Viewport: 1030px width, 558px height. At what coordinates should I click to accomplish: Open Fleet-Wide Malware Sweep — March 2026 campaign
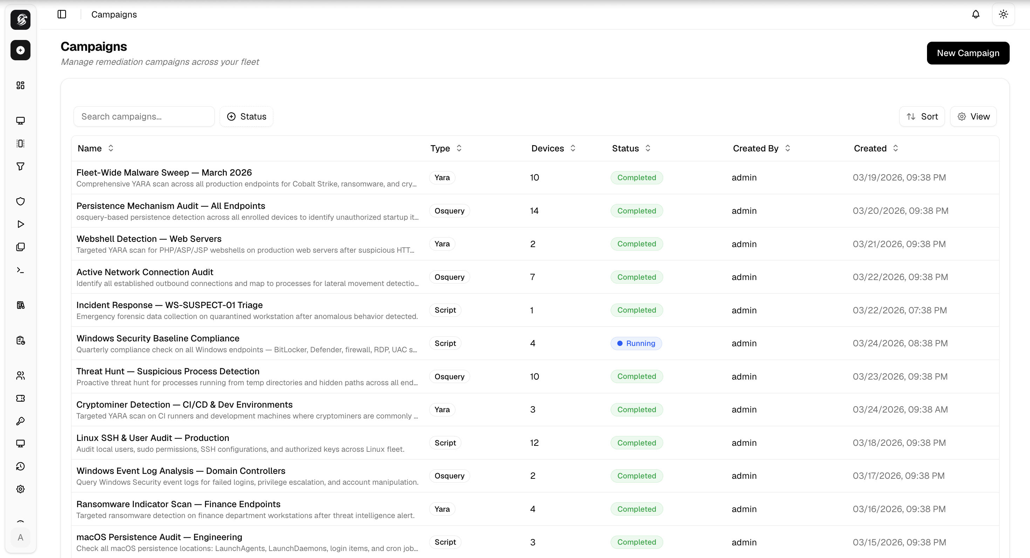coord(164,172)
